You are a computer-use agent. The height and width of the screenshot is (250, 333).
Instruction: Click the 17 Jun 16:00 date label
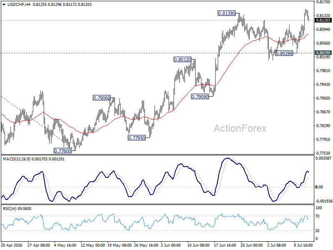(225, 245)
